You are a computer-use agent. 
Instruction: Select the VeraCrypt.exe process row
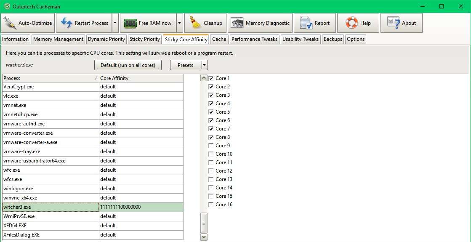pos(93,87)
